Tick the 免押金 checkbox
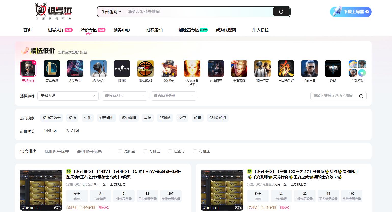 click(120, 151)
